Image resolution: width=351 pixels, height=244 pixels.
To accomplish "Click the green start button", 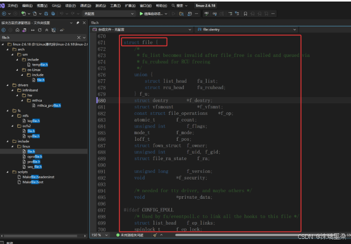I will 141,14.
